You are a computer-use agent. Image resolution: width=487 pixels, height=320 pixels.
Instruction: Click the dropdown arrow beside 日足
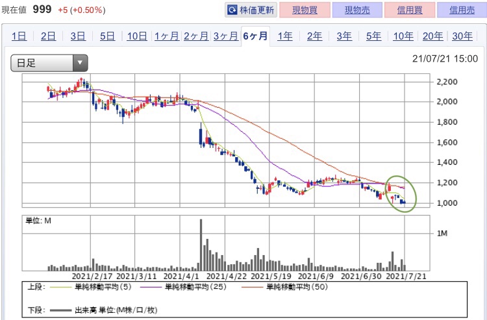pyautogui.click(x=80, y=63)
